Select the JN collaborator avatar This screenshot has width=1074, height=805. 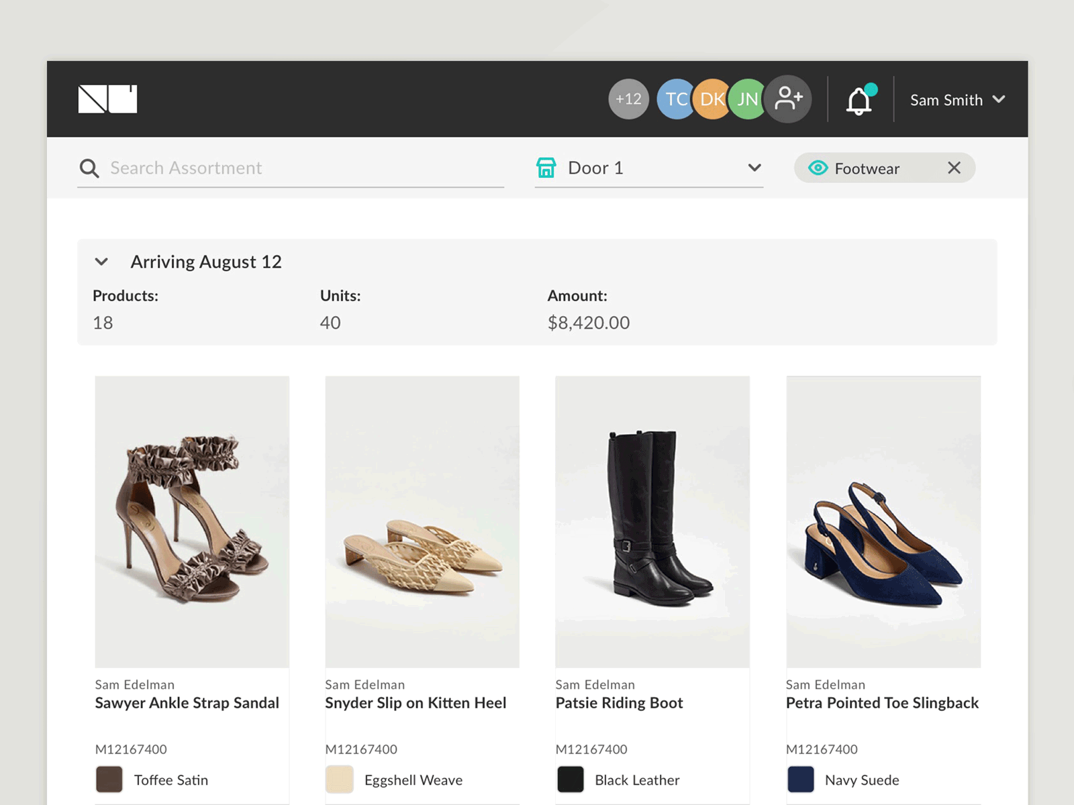click(x=747, y=99)
